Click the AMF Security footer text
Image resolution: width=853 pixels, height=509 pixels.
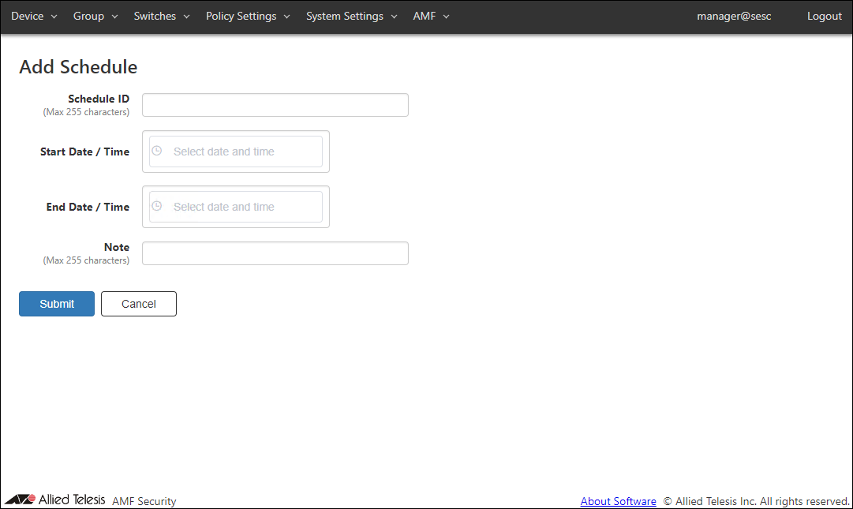click(144, 501)
